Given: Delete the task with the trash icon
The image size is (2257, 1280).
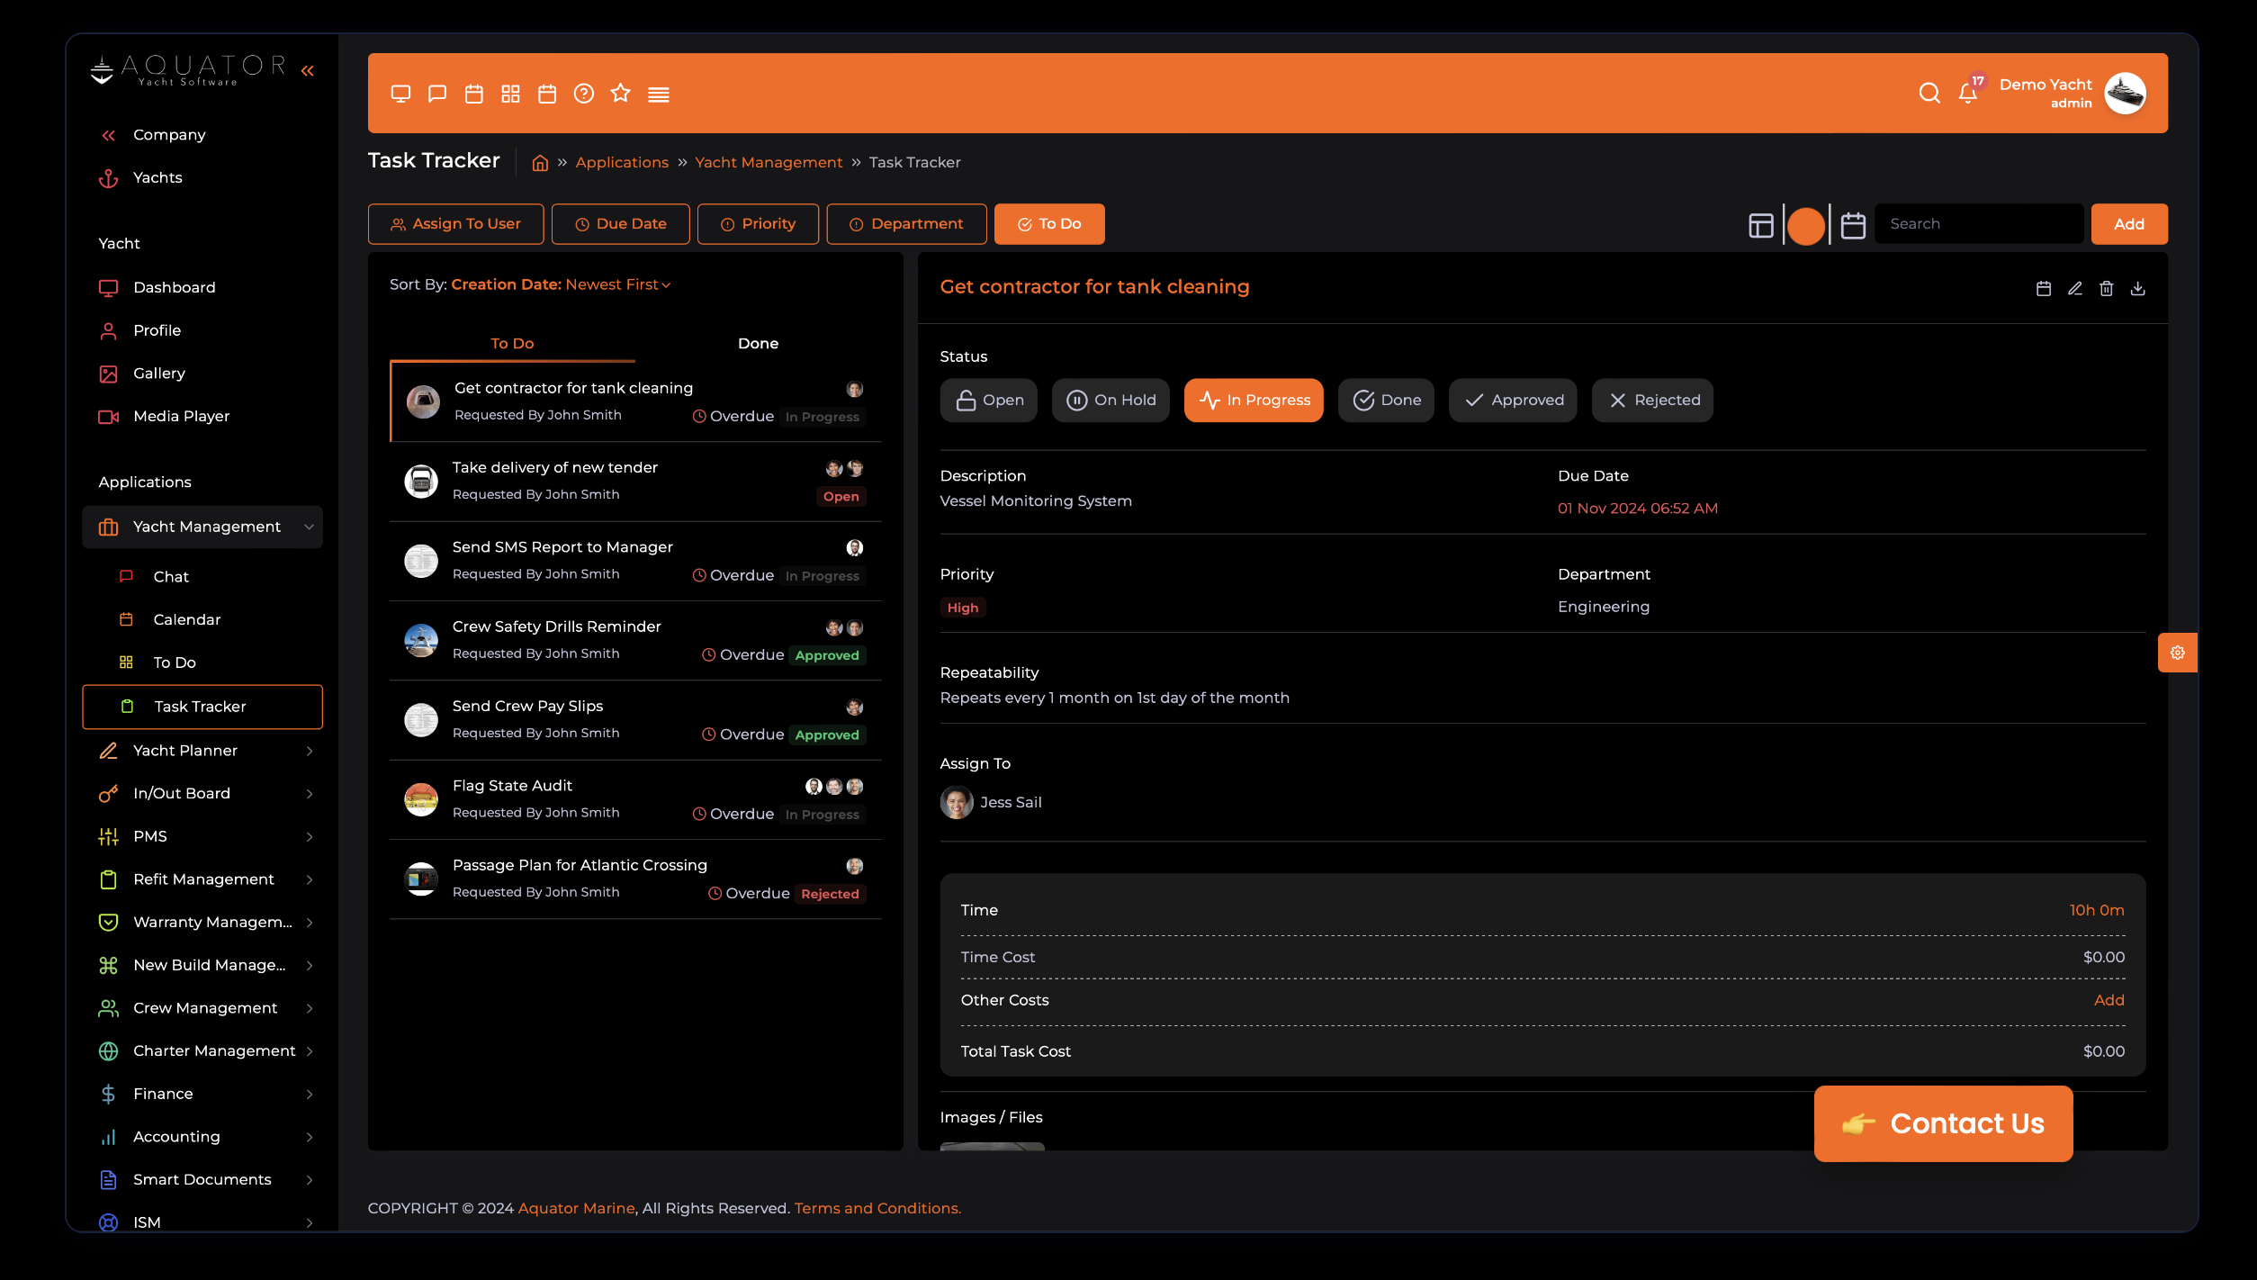Looking at the screenshot, I should [x=2107, y=288].
